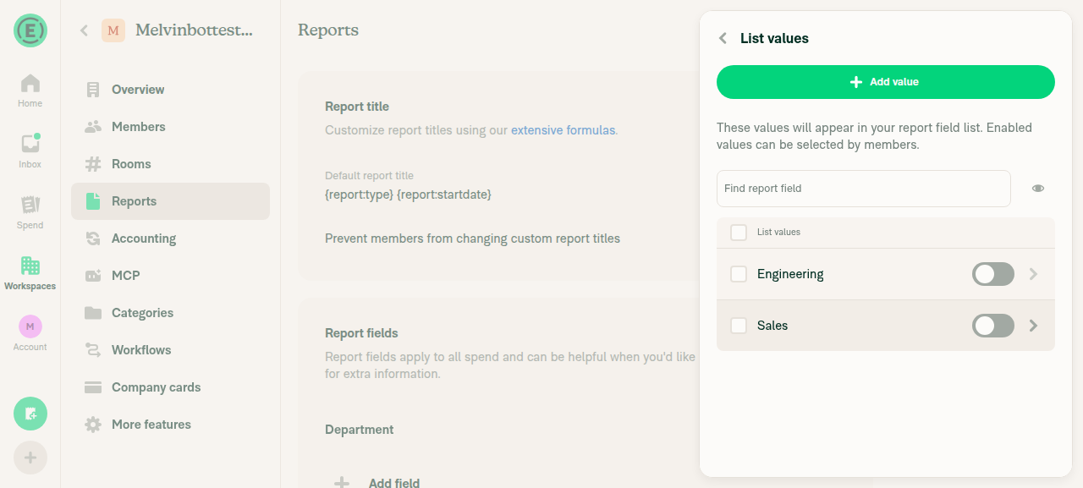Open the Department report field
1083x488 pixels.
click(x=360, y=430)
